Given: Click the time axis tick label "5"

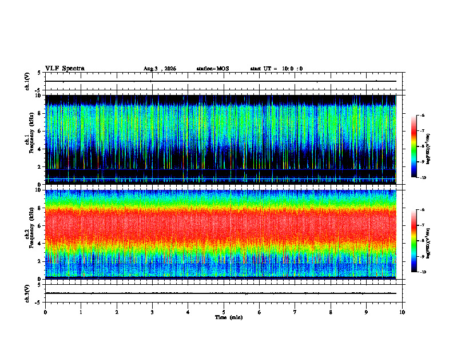Looking at the screenshot, I should (x=224, y=312).
